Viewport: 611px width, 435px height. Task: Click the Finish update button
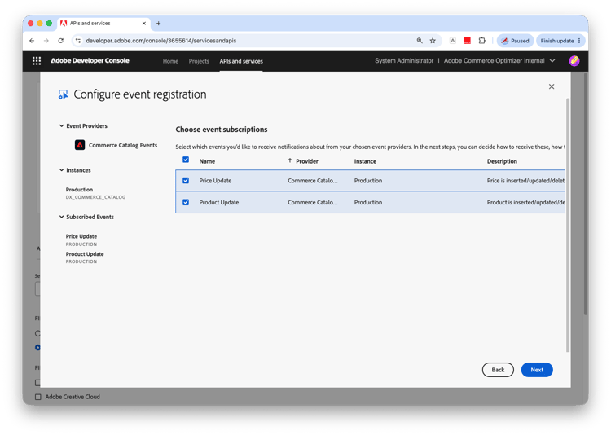557,41
